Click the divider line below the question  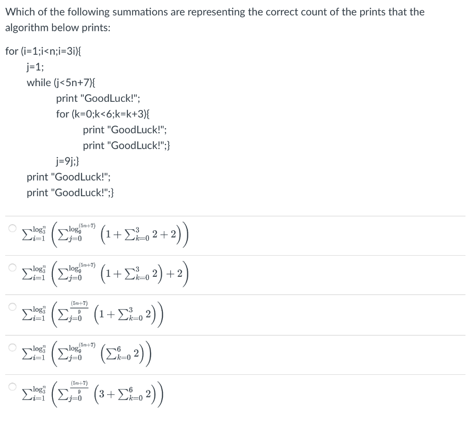pos(235,215)
